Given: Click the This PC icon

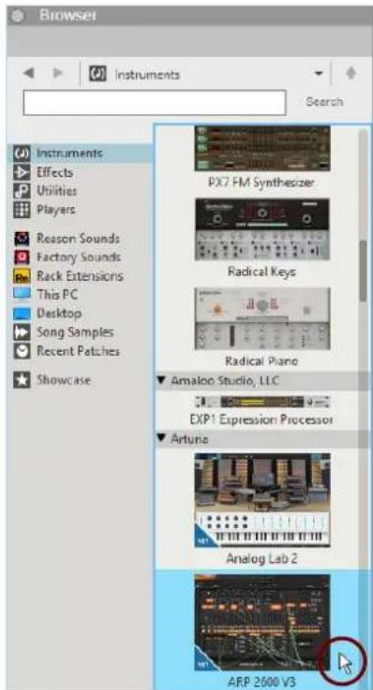Looking at the screenshot, I should tap(22, 294).
